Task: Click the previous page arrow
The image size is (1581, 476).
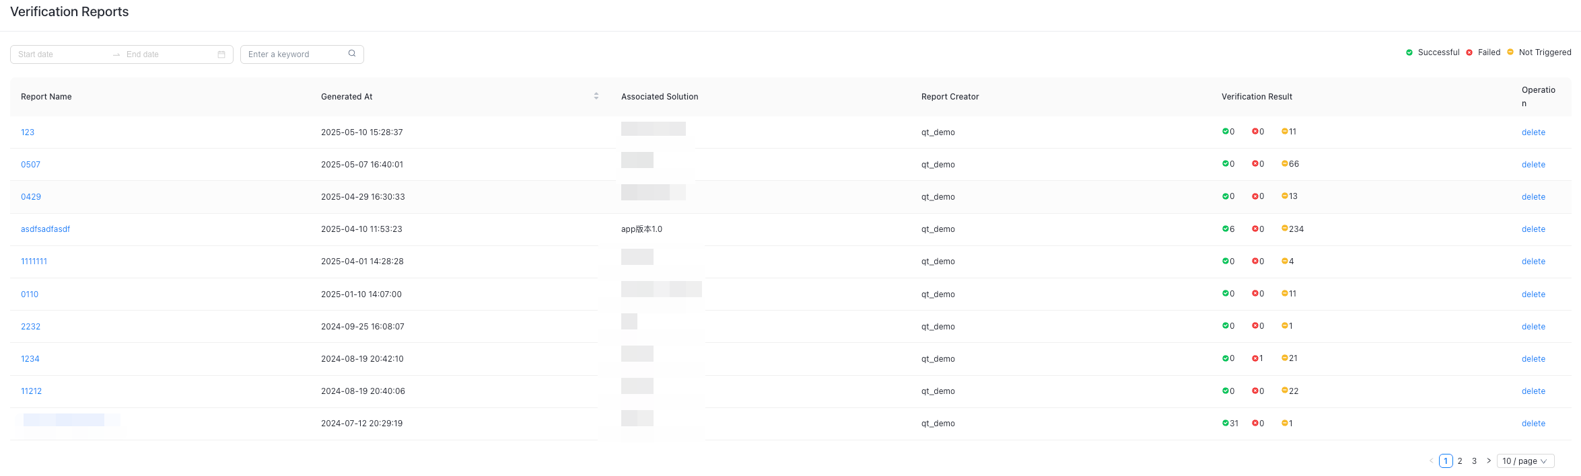Action: tap(1431, 461)
